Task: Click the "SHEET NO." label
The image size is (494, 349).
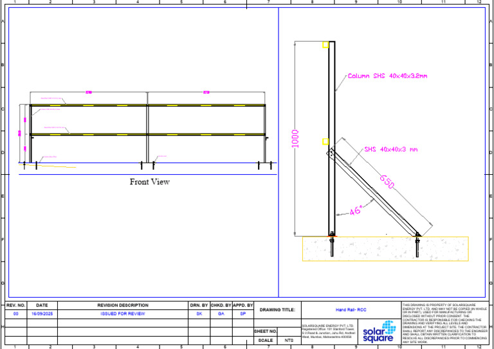Action: coord(266,332)
